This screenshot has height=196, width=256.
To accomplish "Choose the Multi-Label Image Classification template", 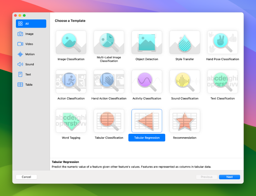I will [x=109, y=42].
